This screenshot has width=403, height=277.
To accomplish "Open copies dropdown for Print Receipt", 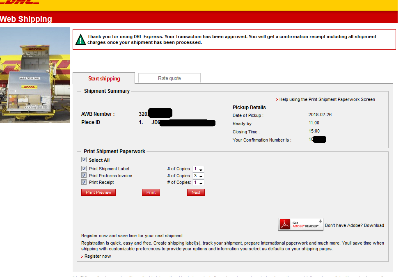I will point(199,183).
